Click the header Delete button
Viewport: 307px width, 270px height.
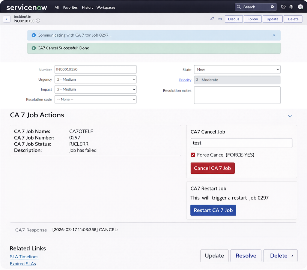click(x=293, y=19)
